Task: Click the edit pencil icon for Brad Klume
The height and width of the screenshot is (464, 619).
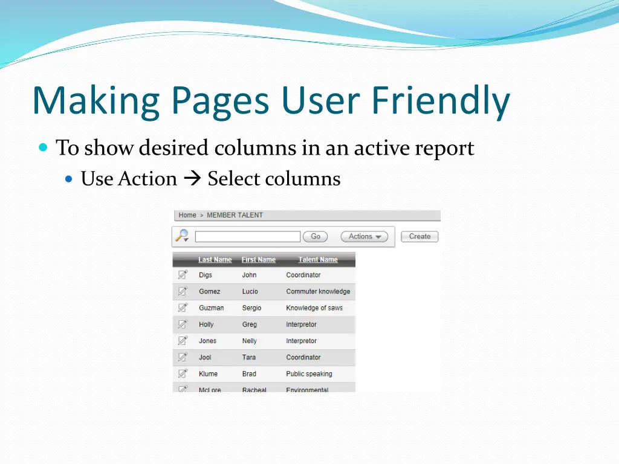Action: (x=183, y=373)
